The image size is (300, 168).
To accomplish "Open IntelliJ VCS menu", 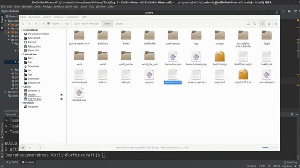I will [91, 7].
